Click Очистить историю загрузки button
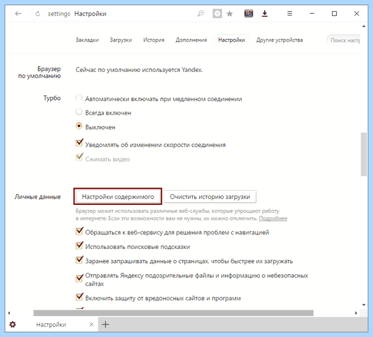Screen dimensions: 373x337 210,197
